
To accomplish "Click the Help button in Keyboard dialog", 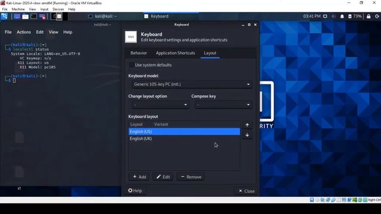I will (x=135, y=191).
